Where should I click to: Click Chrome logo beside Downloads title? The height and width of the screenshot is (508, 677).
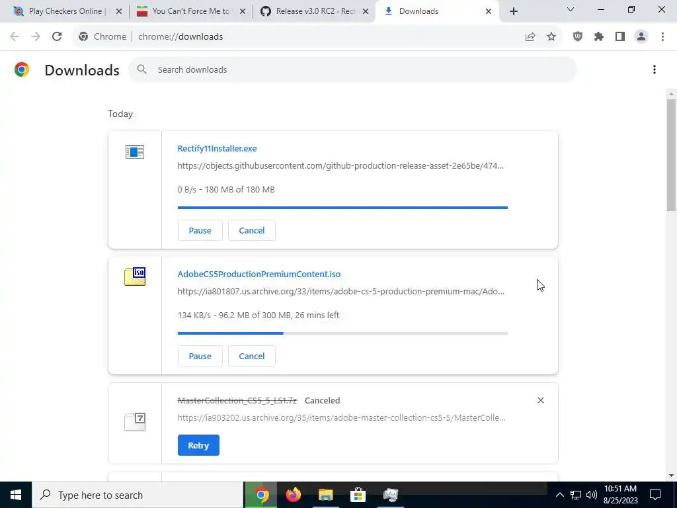pos(22,69)
